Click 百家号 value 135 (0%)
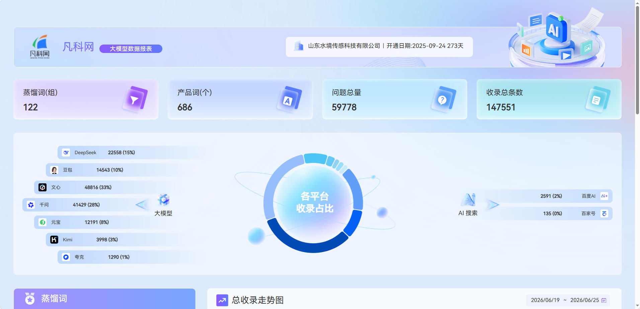Image resolution: width=640 pixels, height=309 pixels. point(553,213)
